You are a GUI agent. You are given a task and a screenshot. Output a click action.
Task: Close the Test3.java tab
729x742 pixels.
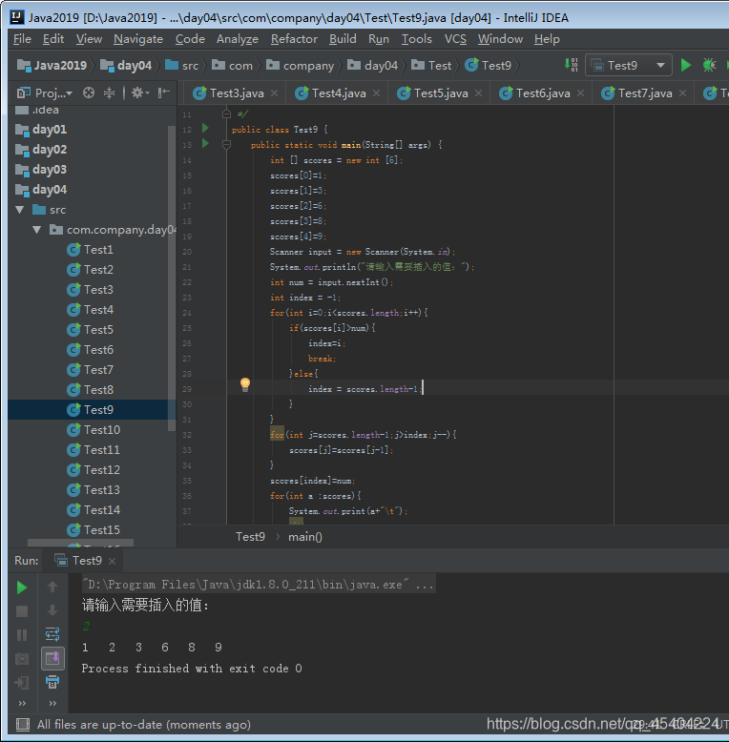click(274, 93)
